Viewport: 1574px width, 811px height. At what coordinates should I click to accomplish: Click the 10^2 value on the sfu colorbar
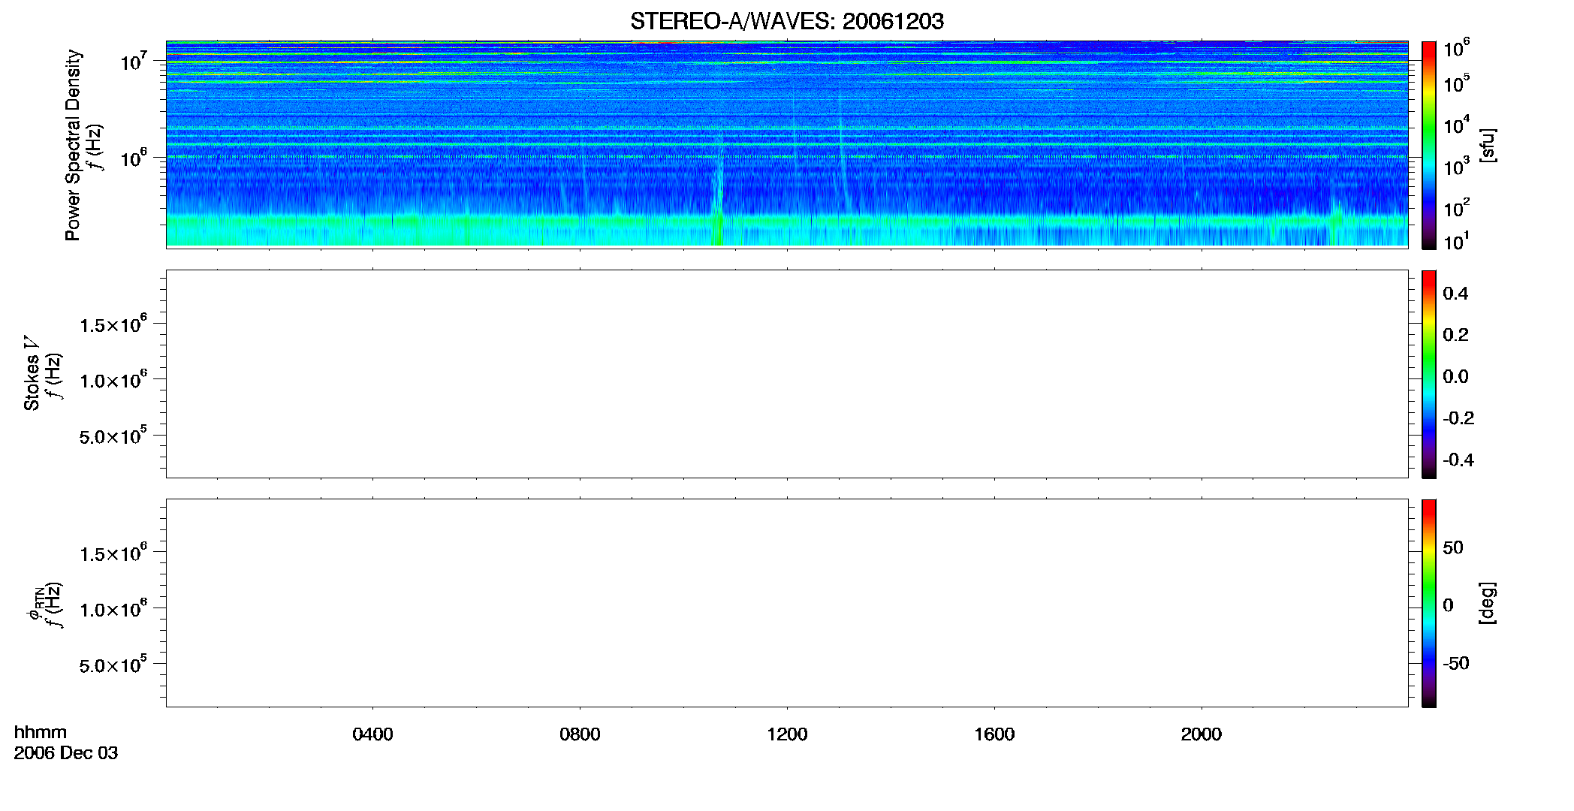[x=1456, y=207]
